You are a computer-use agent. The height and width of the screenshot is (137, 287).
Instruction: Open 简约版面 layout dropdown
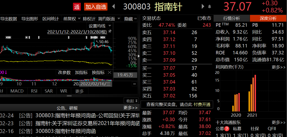(109, 19)
